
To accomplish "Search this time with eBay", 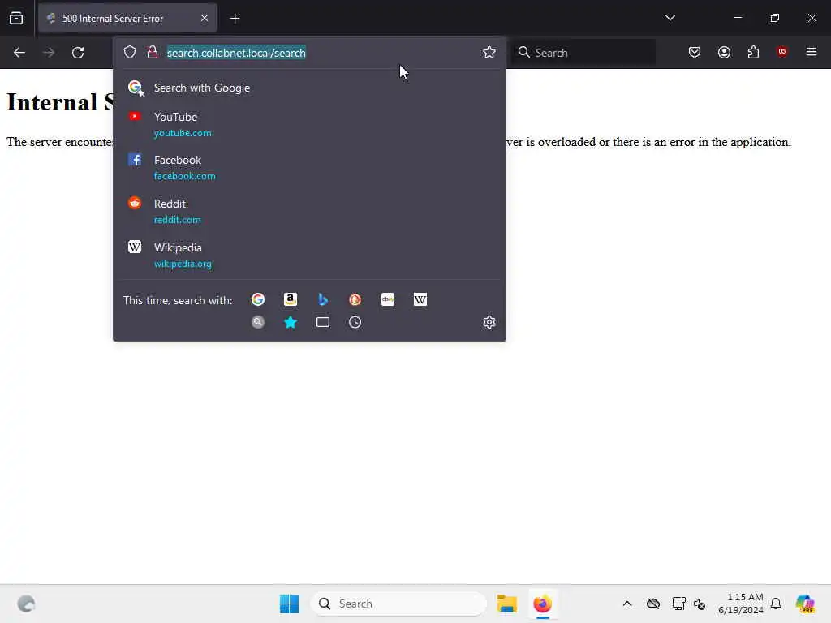I will (388, 300).
